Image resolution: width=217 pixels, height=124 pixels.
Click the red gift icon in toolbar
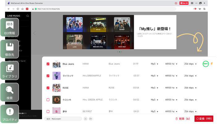tap(195, 9)
